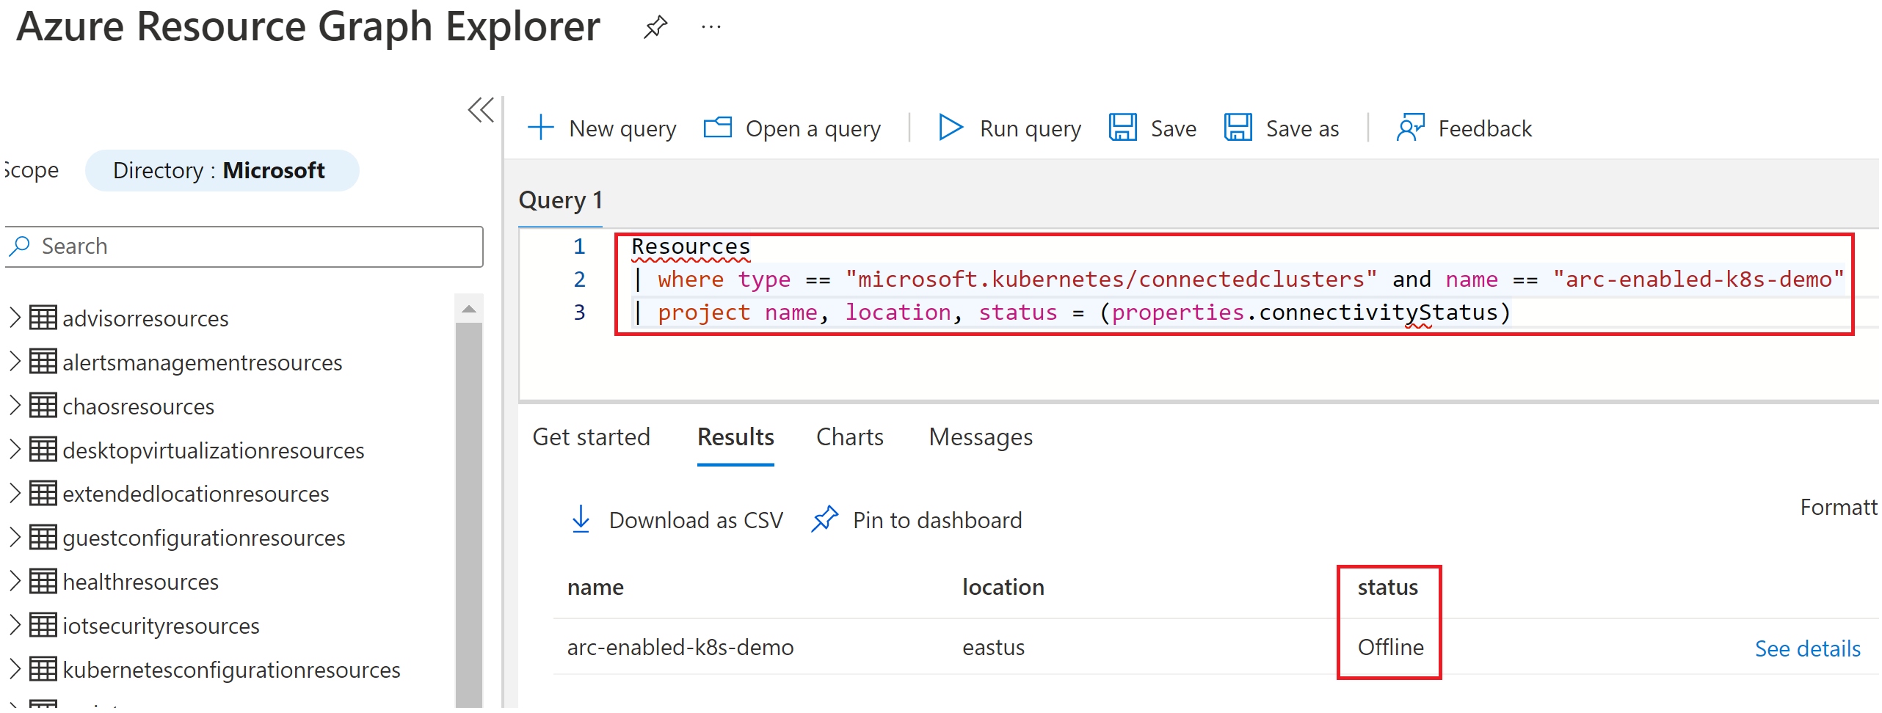Click into the table Search field
Screen dimensions: 1882x713
pyautogui.click(x=244, y=246)
